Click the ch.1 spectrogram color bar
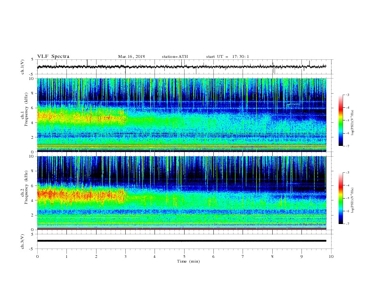The height and width of the screenshot is (288, 373). pyautogui.click(x=341, y=120)
